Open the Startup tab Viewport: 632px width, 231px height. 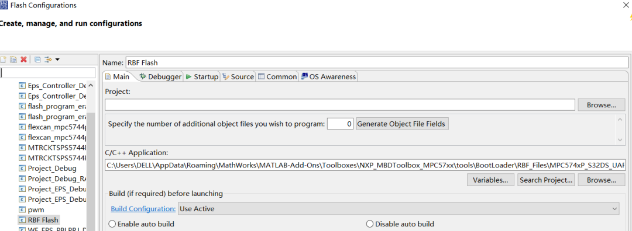pos(202,76)
